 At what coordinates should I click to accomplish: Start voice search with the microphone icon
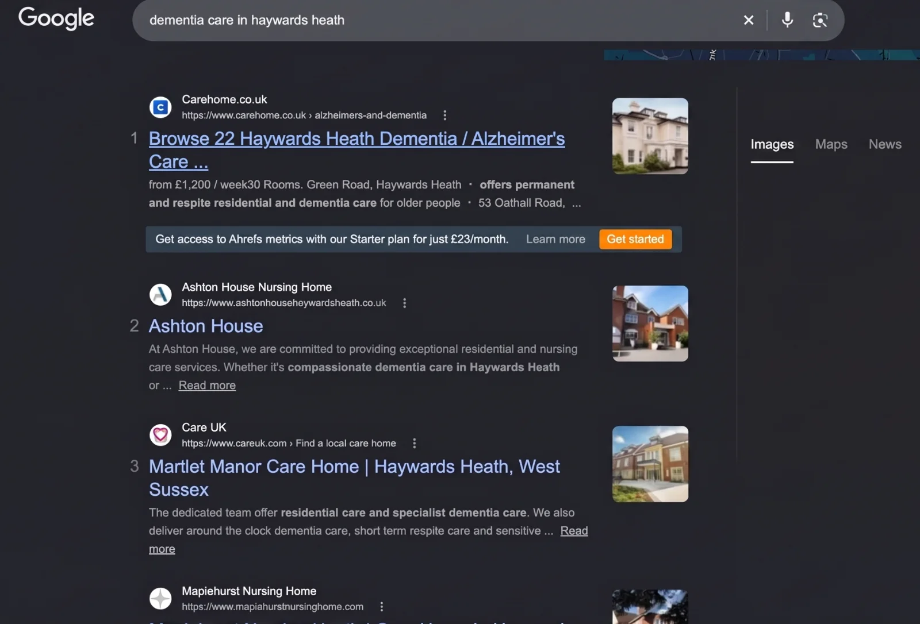click(787, 20)
